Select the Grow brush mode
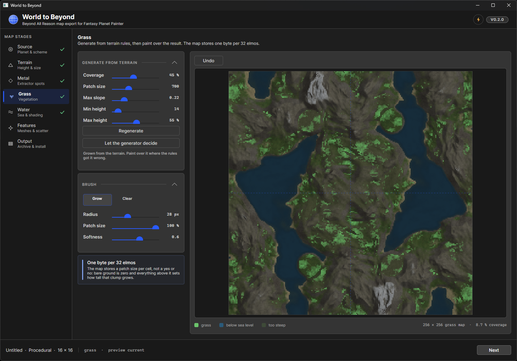The width and height of the screenshot is (517, 361). pyautogui.click(x=97, y=199)
